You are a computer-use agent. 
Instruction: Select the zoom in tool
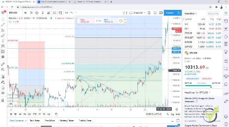[x=3, y=69]
